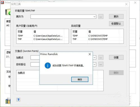This screenshot has width=140, height=107.
Task: Click the blue information icon in message dialog
Action: (48, 65)
